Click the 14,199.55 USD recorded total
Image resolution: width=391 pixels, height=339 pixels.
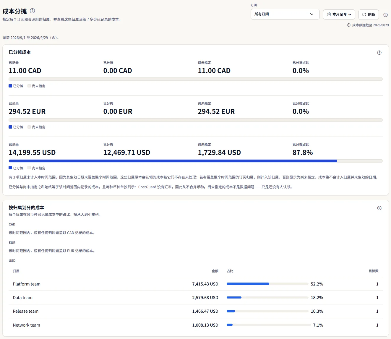32,153
